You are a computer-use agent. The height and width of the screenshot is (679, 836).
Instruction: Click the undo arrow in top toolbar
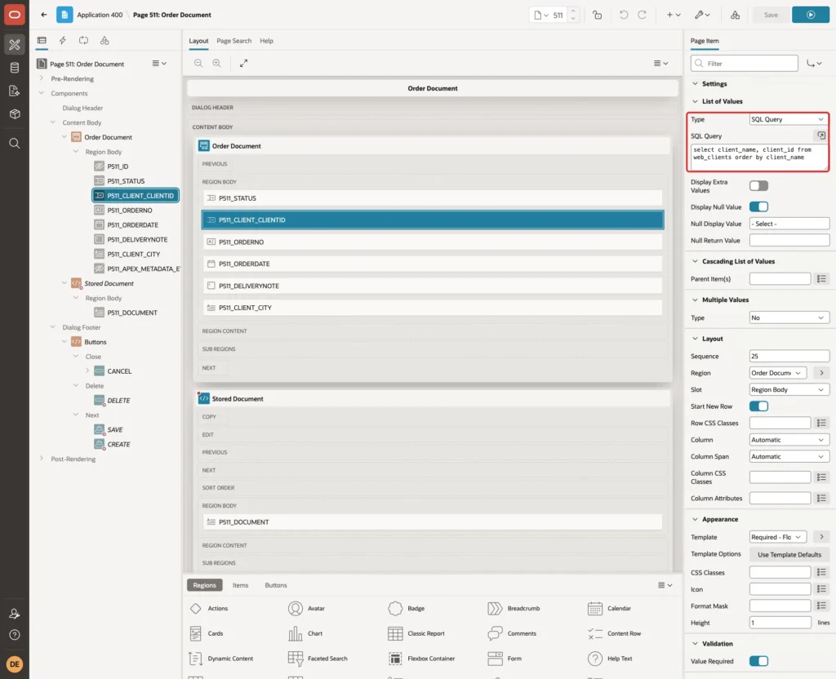(623, 15)
